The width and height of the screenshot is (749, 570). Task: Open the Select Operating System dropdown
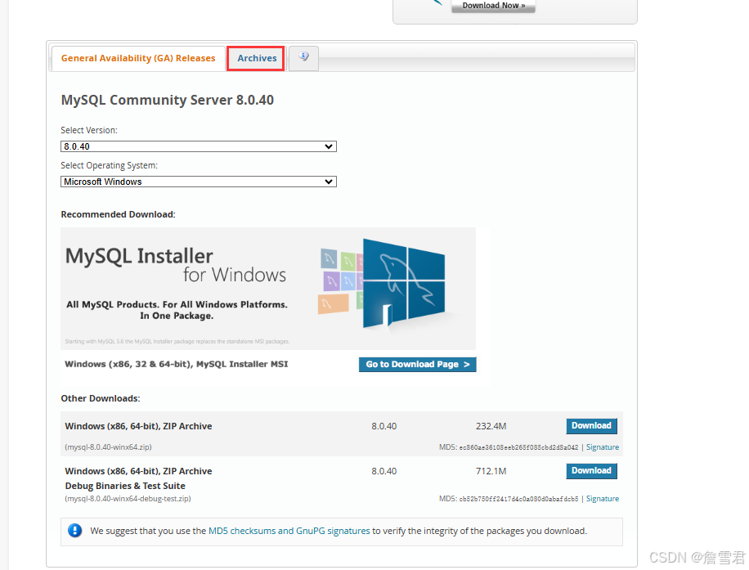[199, 182]
